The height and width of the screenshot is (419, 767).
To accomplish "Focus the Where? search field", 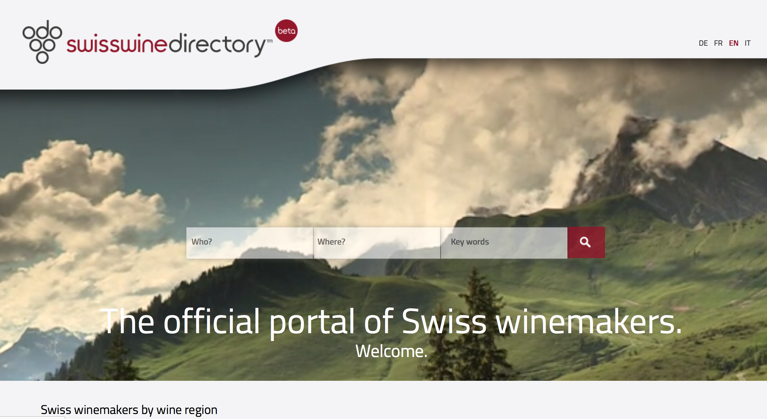I will coord(377,243).
